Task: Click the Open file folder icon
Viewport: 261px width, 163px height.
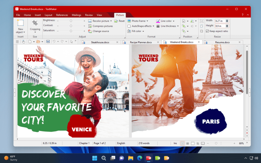Action: 38,42
